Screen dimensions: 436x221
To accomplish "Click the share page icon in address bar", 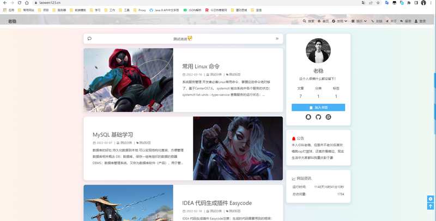I will tap(371, 3).
